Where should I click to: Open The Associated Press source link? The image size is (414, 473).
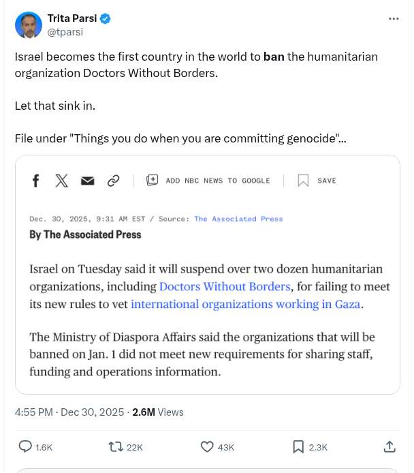tap(238, 219)
